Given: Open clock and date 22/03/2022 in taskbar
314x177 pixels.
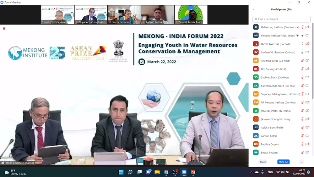Looking at the screenshot, I should coord(299,172).
